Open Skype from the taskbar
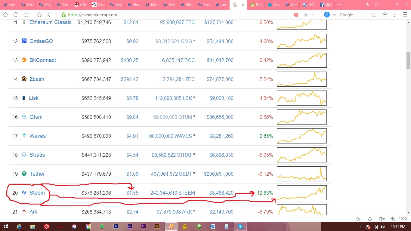 (x=240, y=226)
